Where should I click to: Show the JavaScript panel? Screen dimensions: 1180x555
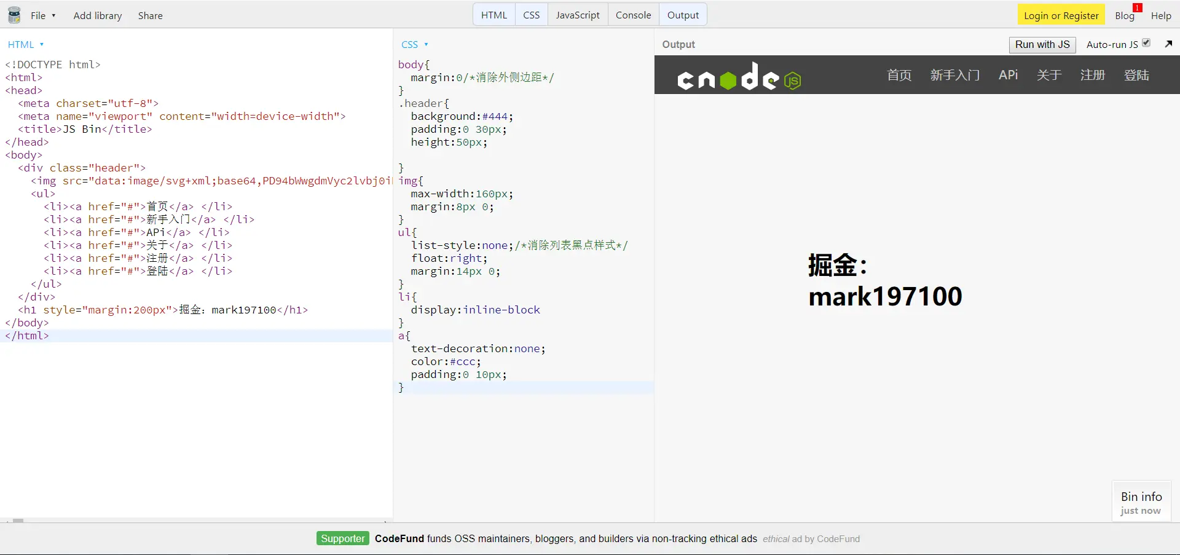pyautogui.click(x=578, y=15)
